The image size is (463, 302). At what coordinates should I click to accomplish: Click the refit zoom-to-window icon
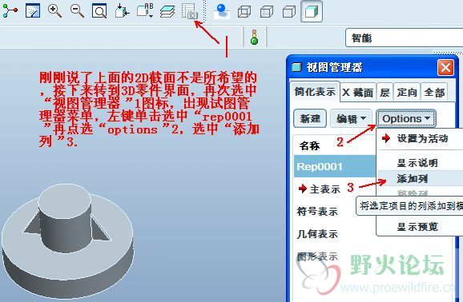pos(99,11)
